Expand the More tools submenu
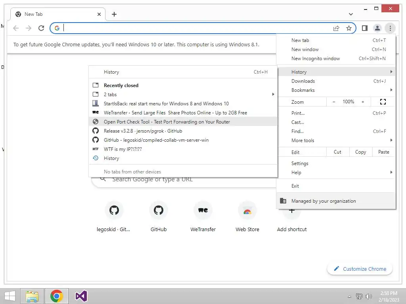The image size is (406, 304). coord(336,141)
